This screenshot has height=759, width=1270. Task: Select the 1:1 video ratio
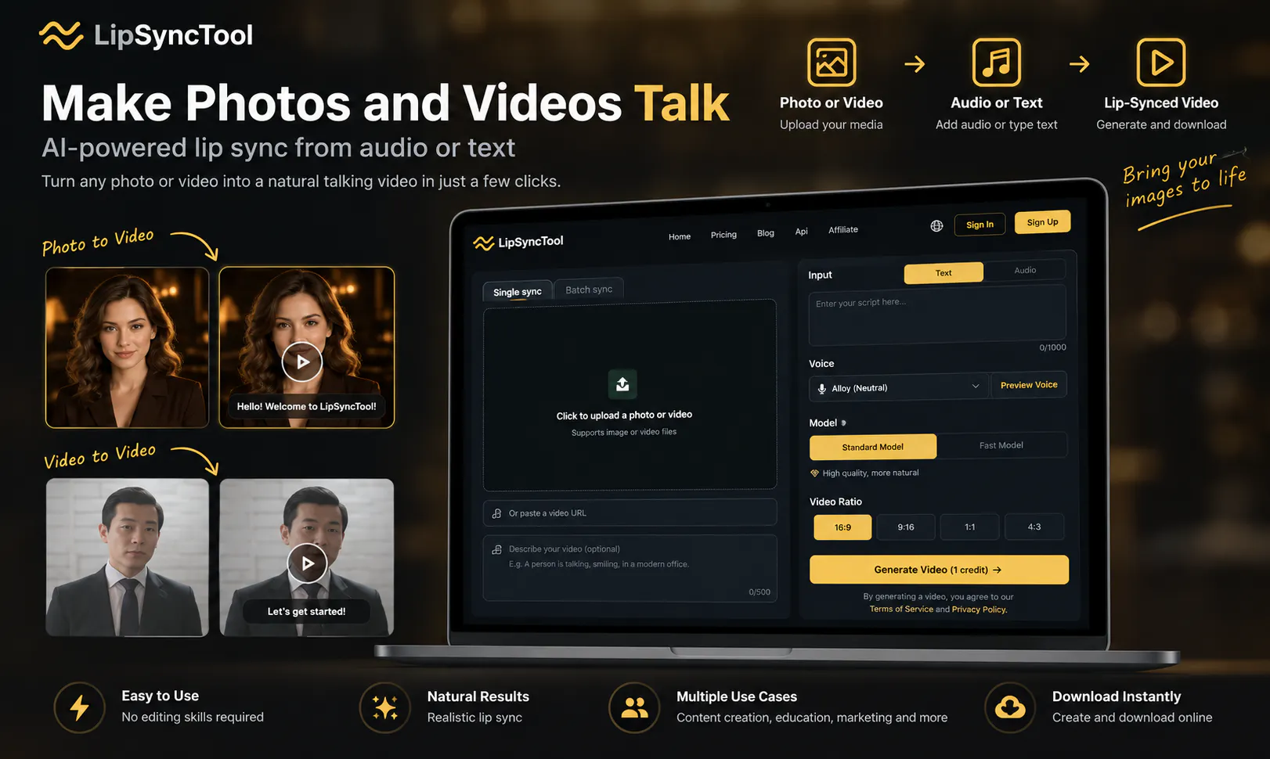pyautogui.click(x=970, y=527)
